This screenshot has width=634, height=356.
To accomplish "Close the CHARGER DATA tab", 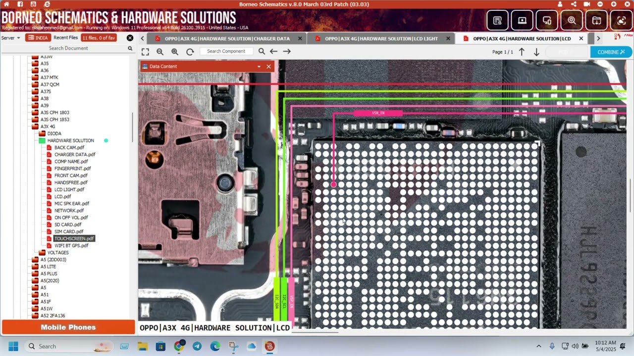I will click(300, 39).
